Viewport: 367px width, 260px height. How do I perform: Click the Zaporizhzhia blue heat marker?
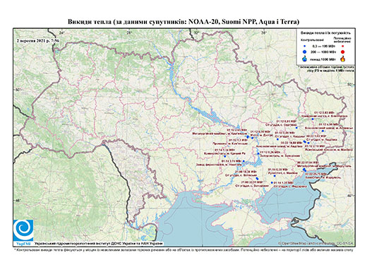coord(258,153)
